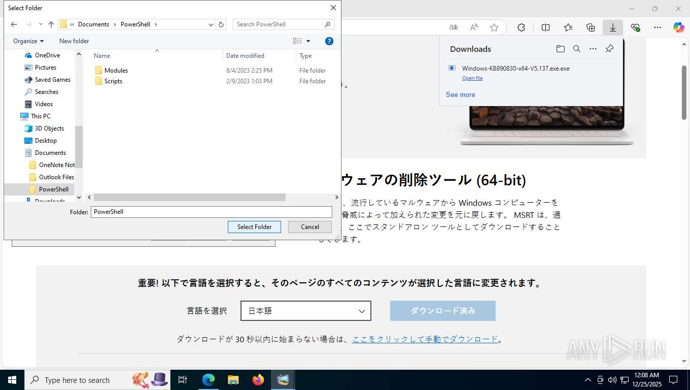This screenshot has width=690, height=390.
Task: Select Searches in navigation tree
Action: (47, 92)
